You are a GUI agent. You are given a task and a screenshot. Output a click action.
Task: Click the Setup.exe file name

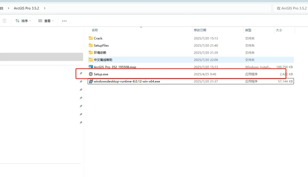pos(101,74)
